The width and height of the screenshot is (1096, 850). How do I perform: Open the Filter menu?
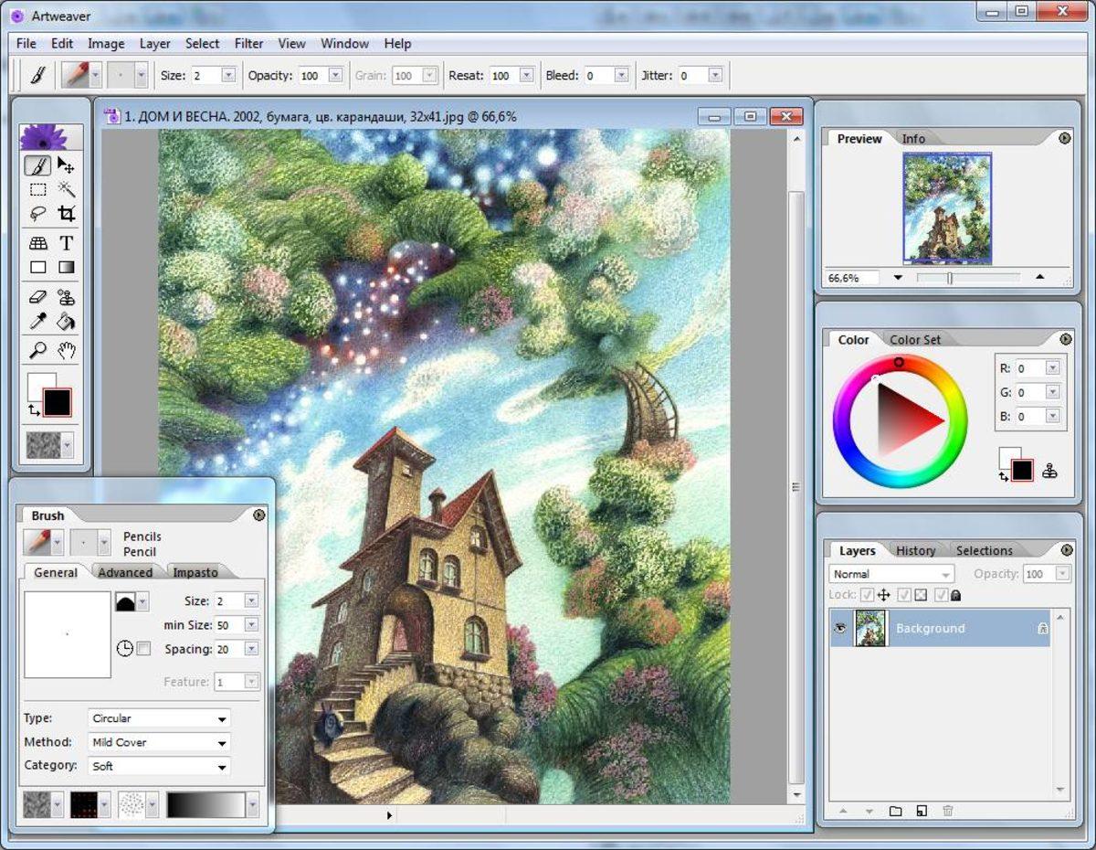coord(248,43)
